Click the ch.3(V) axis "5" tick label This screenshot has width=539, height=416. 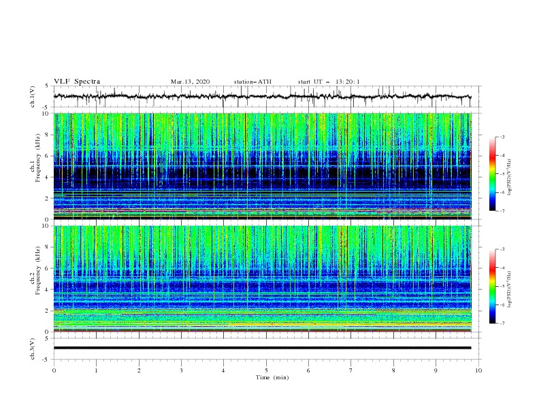pos(48,338)
